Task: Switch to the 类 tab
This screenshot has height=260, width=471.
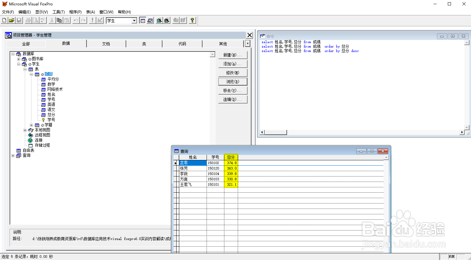Action: (144, 44)
